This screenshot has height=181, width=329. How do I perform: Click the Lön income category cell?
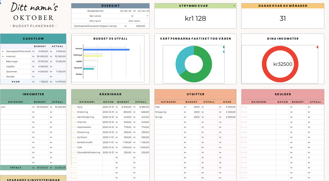coord(15,107)
